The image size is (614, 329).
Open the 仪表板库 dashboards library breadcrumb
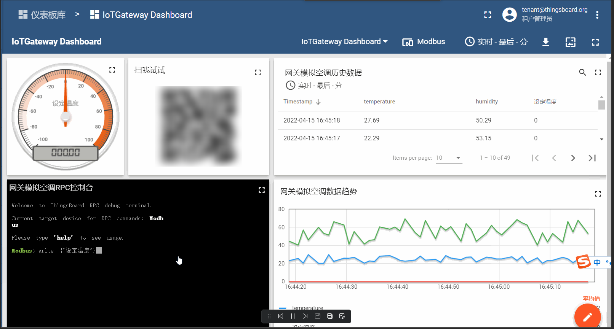tap(42, 15)
